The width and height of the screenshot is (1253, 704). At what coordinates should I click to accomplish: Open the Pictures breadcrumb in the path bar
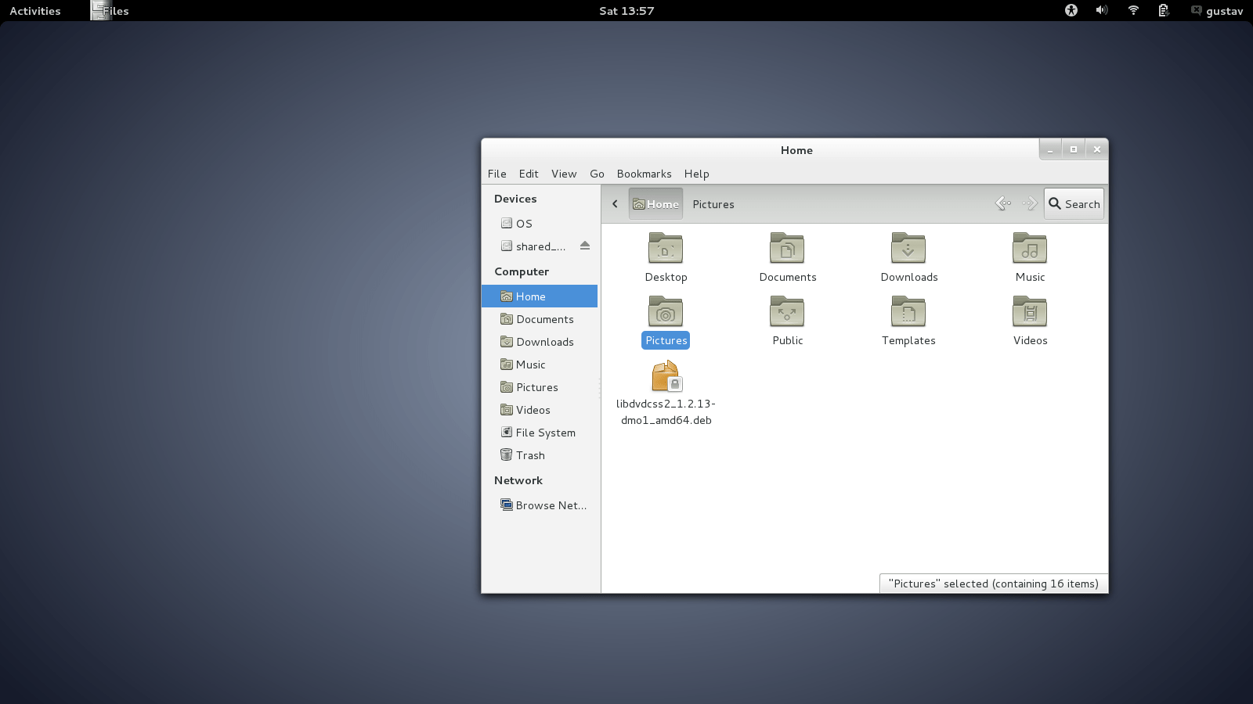pyautogui.click(x=713, y=203)
